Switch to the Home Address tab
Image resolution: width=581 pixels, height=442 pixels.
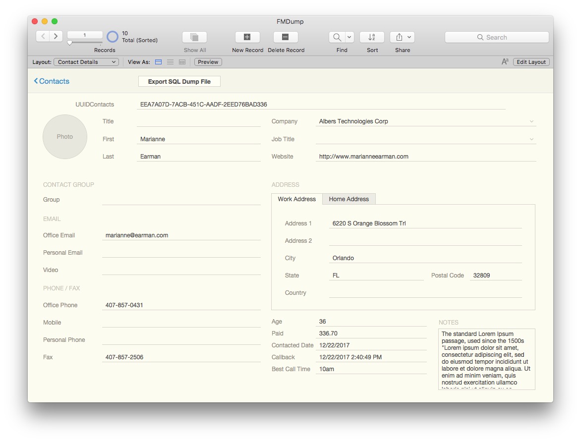[349, 199]
